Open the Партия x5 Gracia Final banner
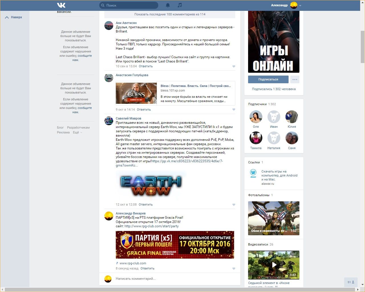This screenshot has height=292, width=365. (175, 245)
